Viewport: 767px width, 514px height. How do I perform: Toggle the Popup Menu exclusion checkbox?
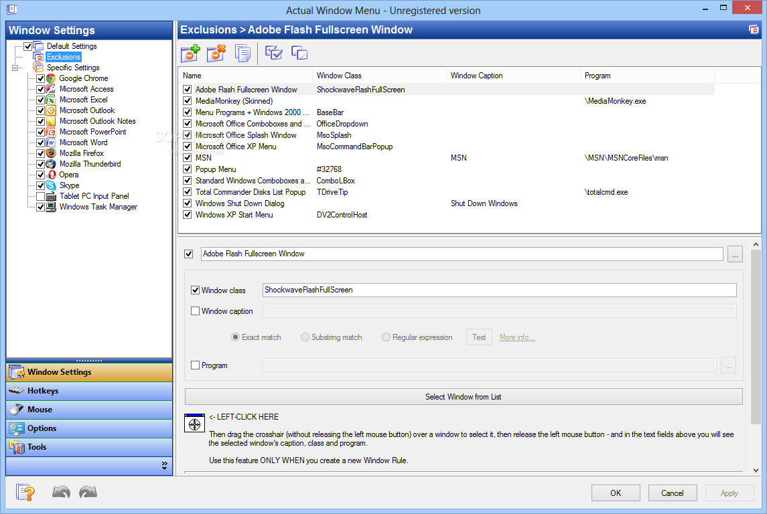point(187,169)
